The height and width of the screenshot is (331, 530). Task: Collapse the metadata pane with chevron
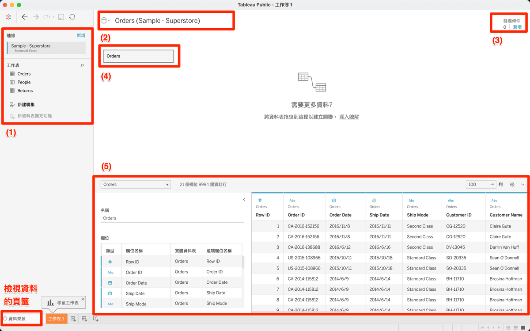coord(244,200)
